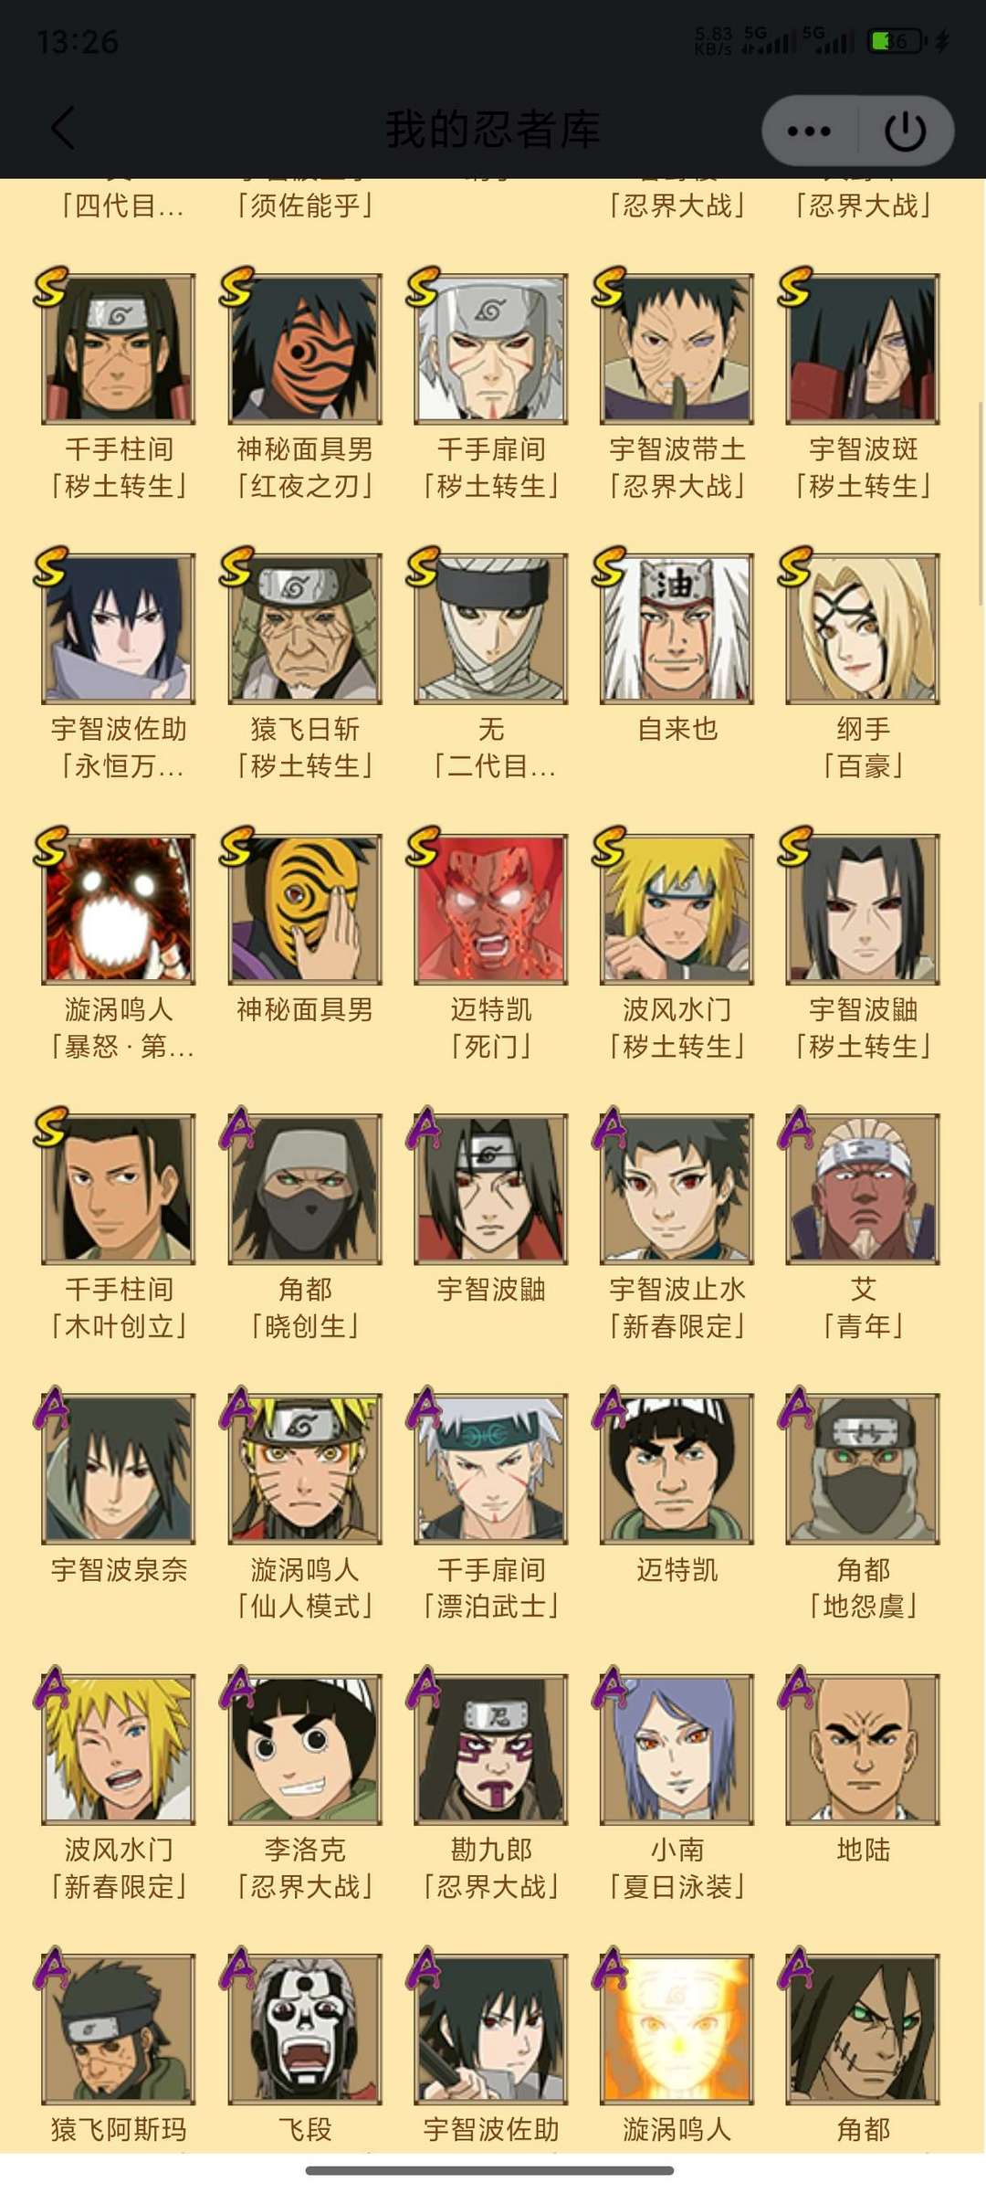The width and height of the screenshot is (986, 2193).
Task: Select 地陆 bald monk portrait
Action: tap(863, 1750)
